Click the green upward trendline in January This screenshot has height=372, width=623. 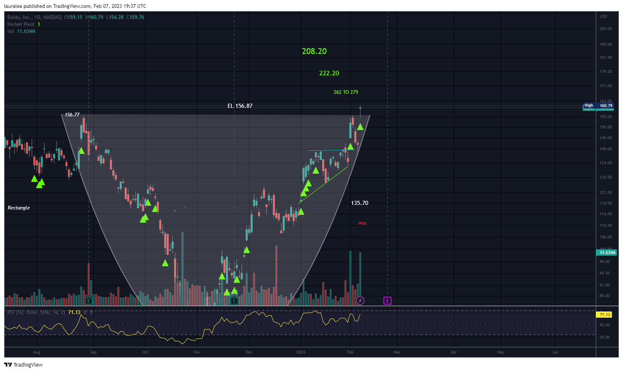(323, 185)
